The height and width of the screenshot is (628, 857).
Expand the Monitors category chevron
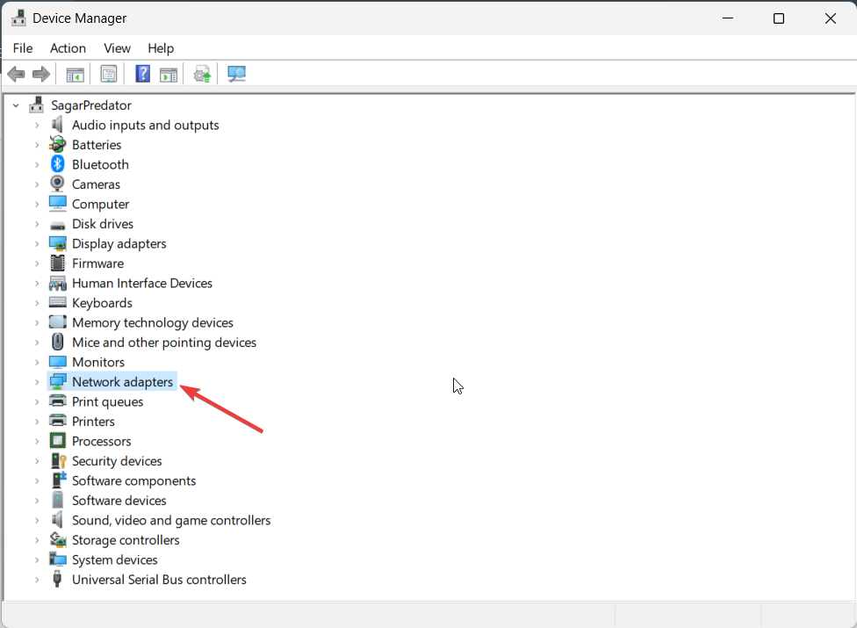pos(37,363)
